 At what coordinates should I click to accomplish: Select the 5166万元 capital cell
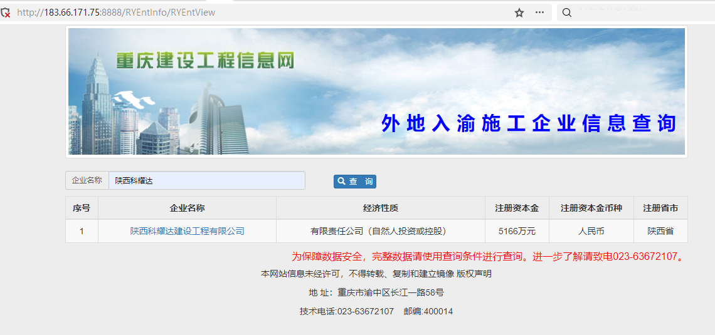click(517, 231)
